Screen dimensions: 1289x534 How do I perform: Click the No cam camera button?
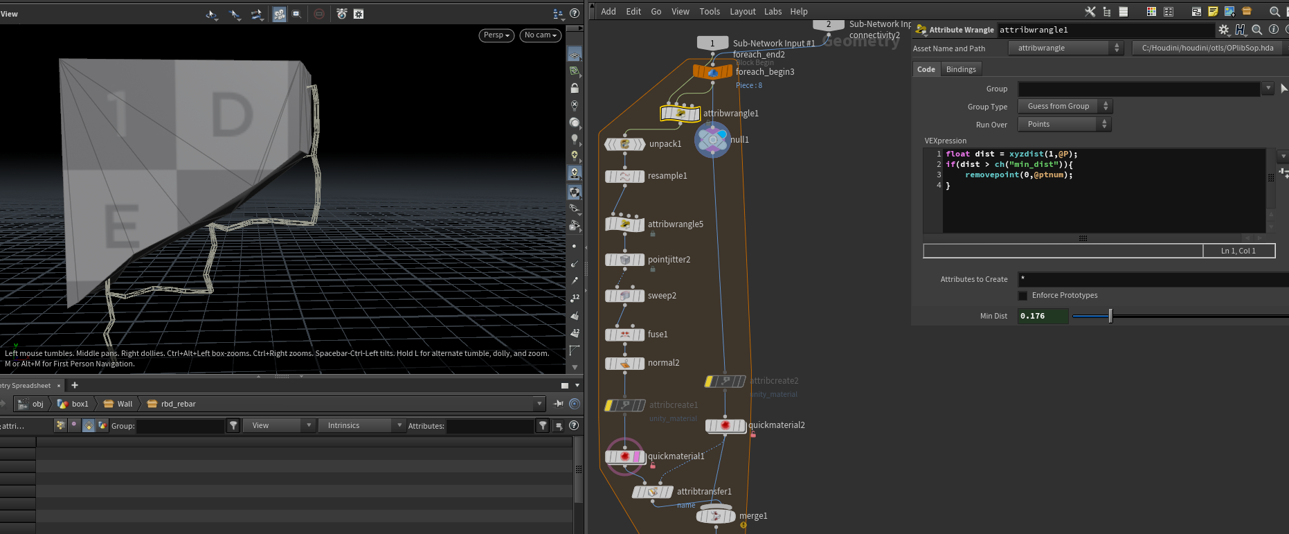540,35
